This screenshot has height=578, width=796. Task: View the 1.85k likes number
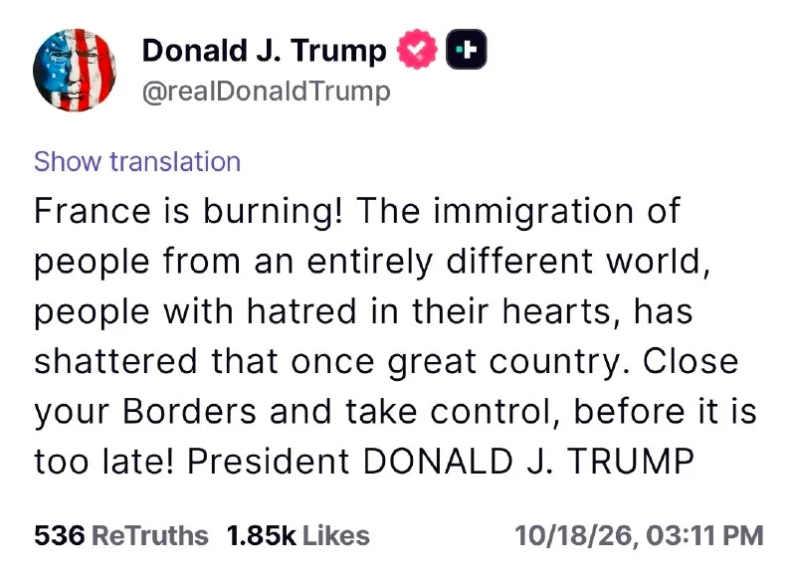(261, 535)
